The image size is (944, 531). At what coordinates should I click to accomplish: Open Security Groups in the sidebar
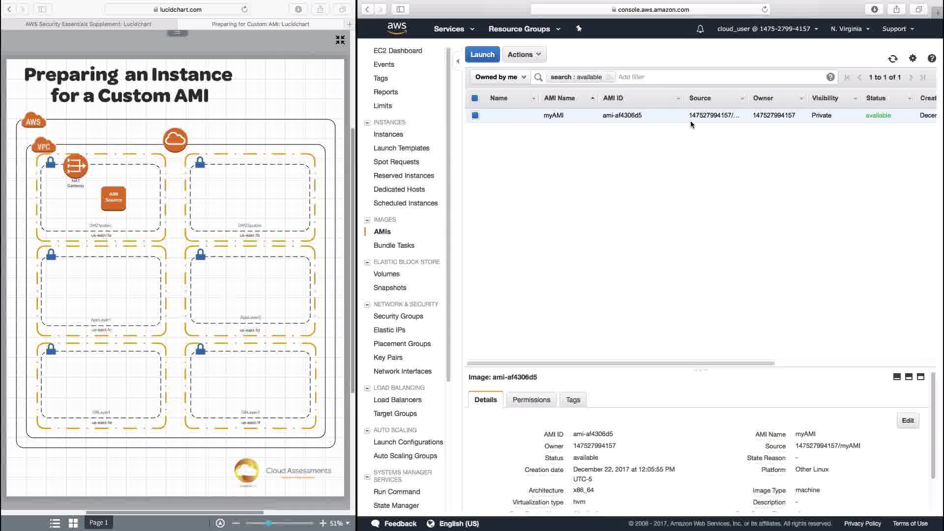coord(398,316)
